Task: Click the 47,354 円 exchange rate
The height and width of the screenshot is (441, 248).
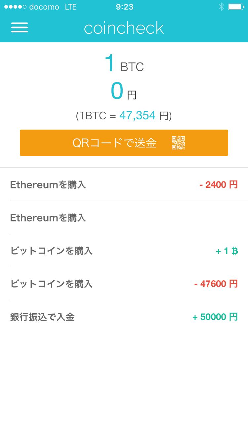Action: coord(144,116)
